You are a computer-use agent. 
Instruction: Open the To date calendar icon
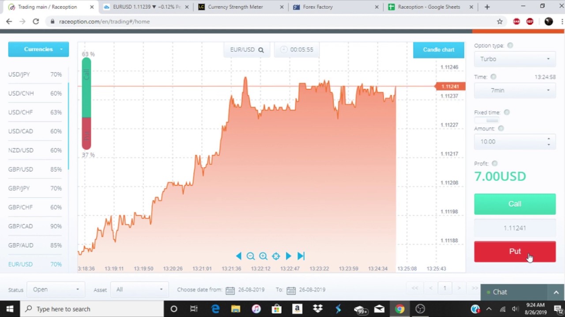point(291,290)
